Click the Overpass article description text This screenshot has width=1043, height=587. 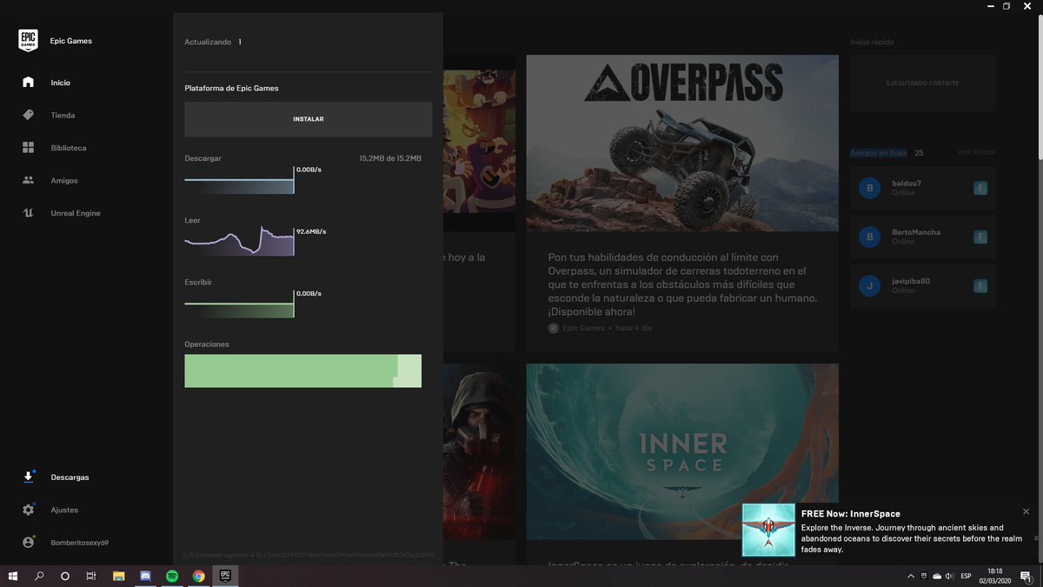682,284
